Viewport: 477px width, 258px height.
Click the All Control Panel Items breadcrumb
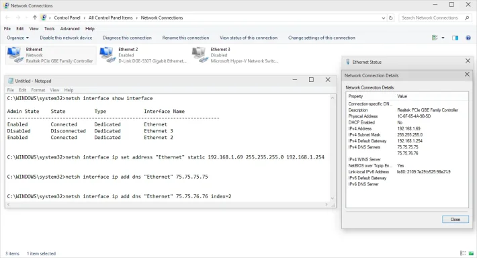coord(111,18)
